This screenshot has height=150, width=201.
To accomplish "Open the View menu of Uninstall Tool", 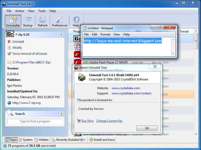I will coord(31,11).
